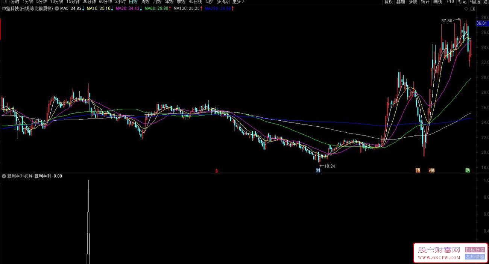Switch to 分时 time-sharing chart
Image resolution: width=489 pixels, height=264 pixels.
tap(15, 2)
